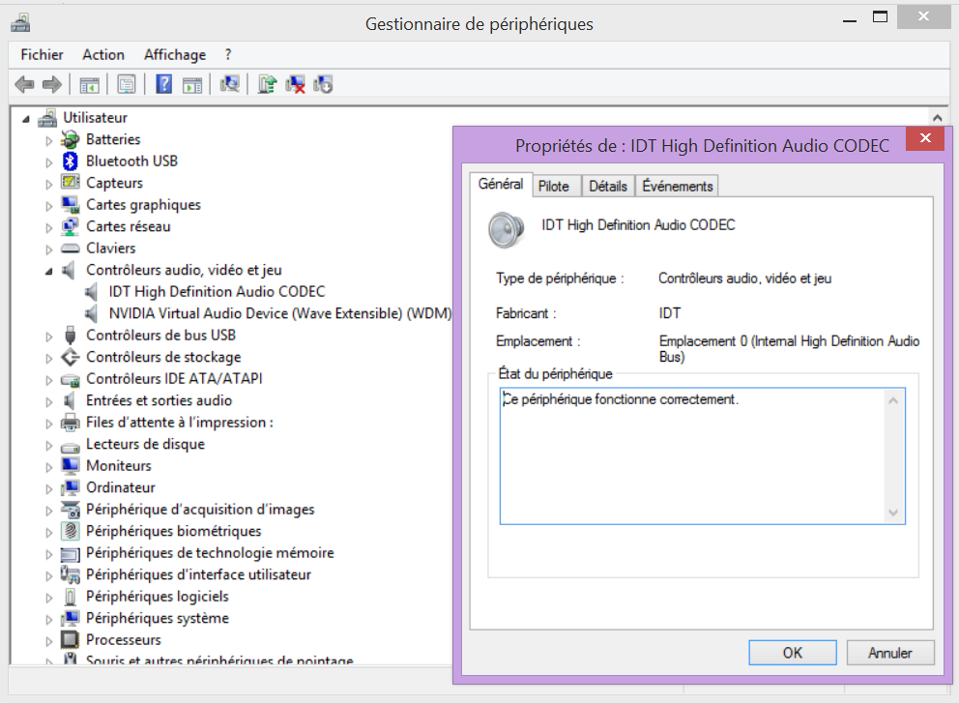Screen dimensions: 959x704
Task: Expand the Lecteurs de disque node
Action: (49, 445)
